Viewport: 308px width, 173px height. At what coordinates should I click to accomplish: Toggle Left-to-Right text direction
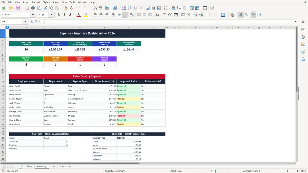tap(241, 15)
